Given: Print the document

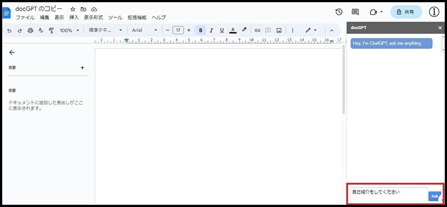Looking at the screenshot, I should pyautogui.click(x=30, y=30).
